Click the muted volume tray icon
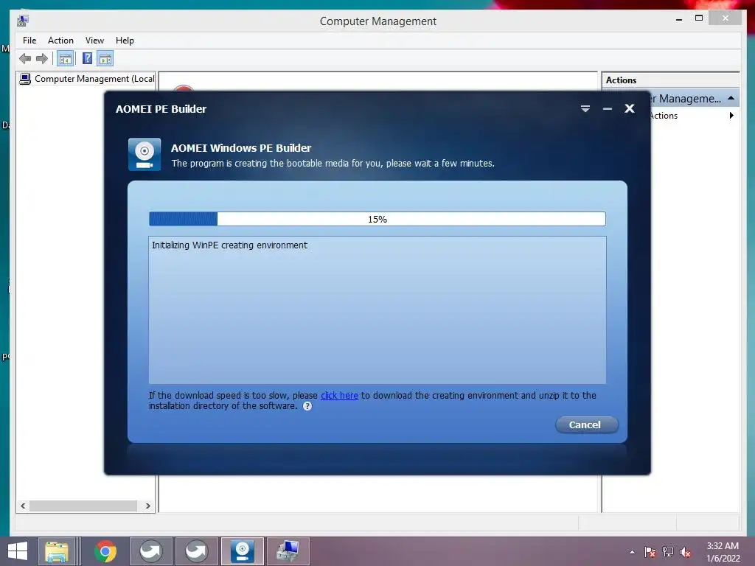Viewport: 755px width, 566px height. click(686, 552)
